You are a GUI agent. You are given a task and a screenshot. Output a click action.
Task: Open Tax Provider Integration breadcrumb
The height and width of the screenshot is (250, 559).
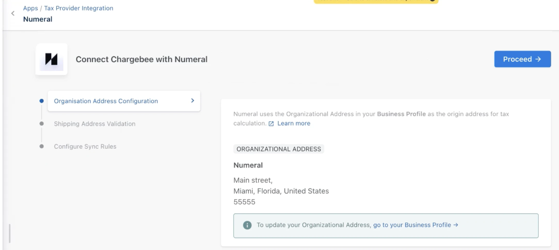click(79, 8)
